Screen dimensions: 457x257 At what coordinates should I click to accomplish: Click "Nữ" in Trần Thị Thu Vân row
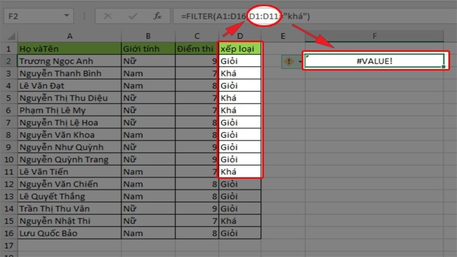pyautogui.click(x=148, y=208)
